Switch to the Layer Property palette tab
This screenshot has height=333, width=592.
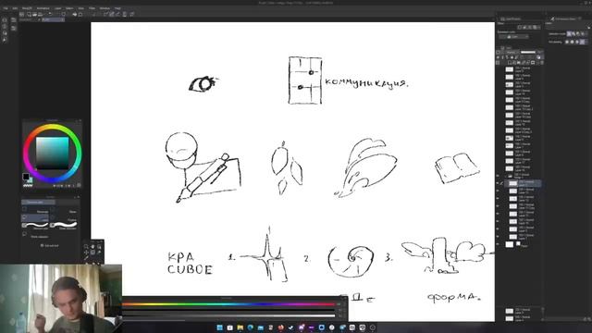[x=511, y=18]
